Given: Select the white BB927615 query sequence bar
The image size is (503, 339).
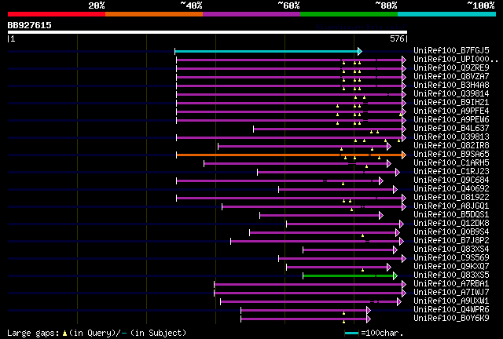Looking at the screenshot, I should (x=207, y=32).
